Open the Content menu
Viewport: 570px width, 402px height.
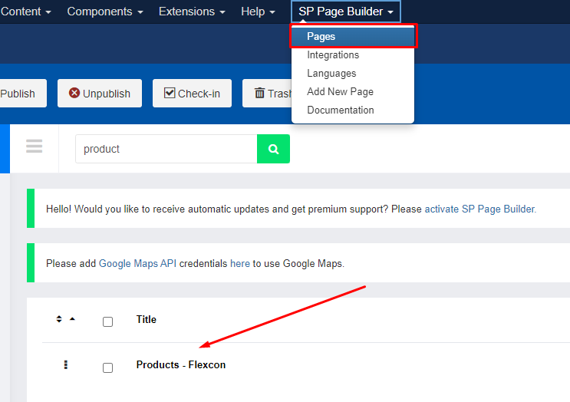point(25,12)
